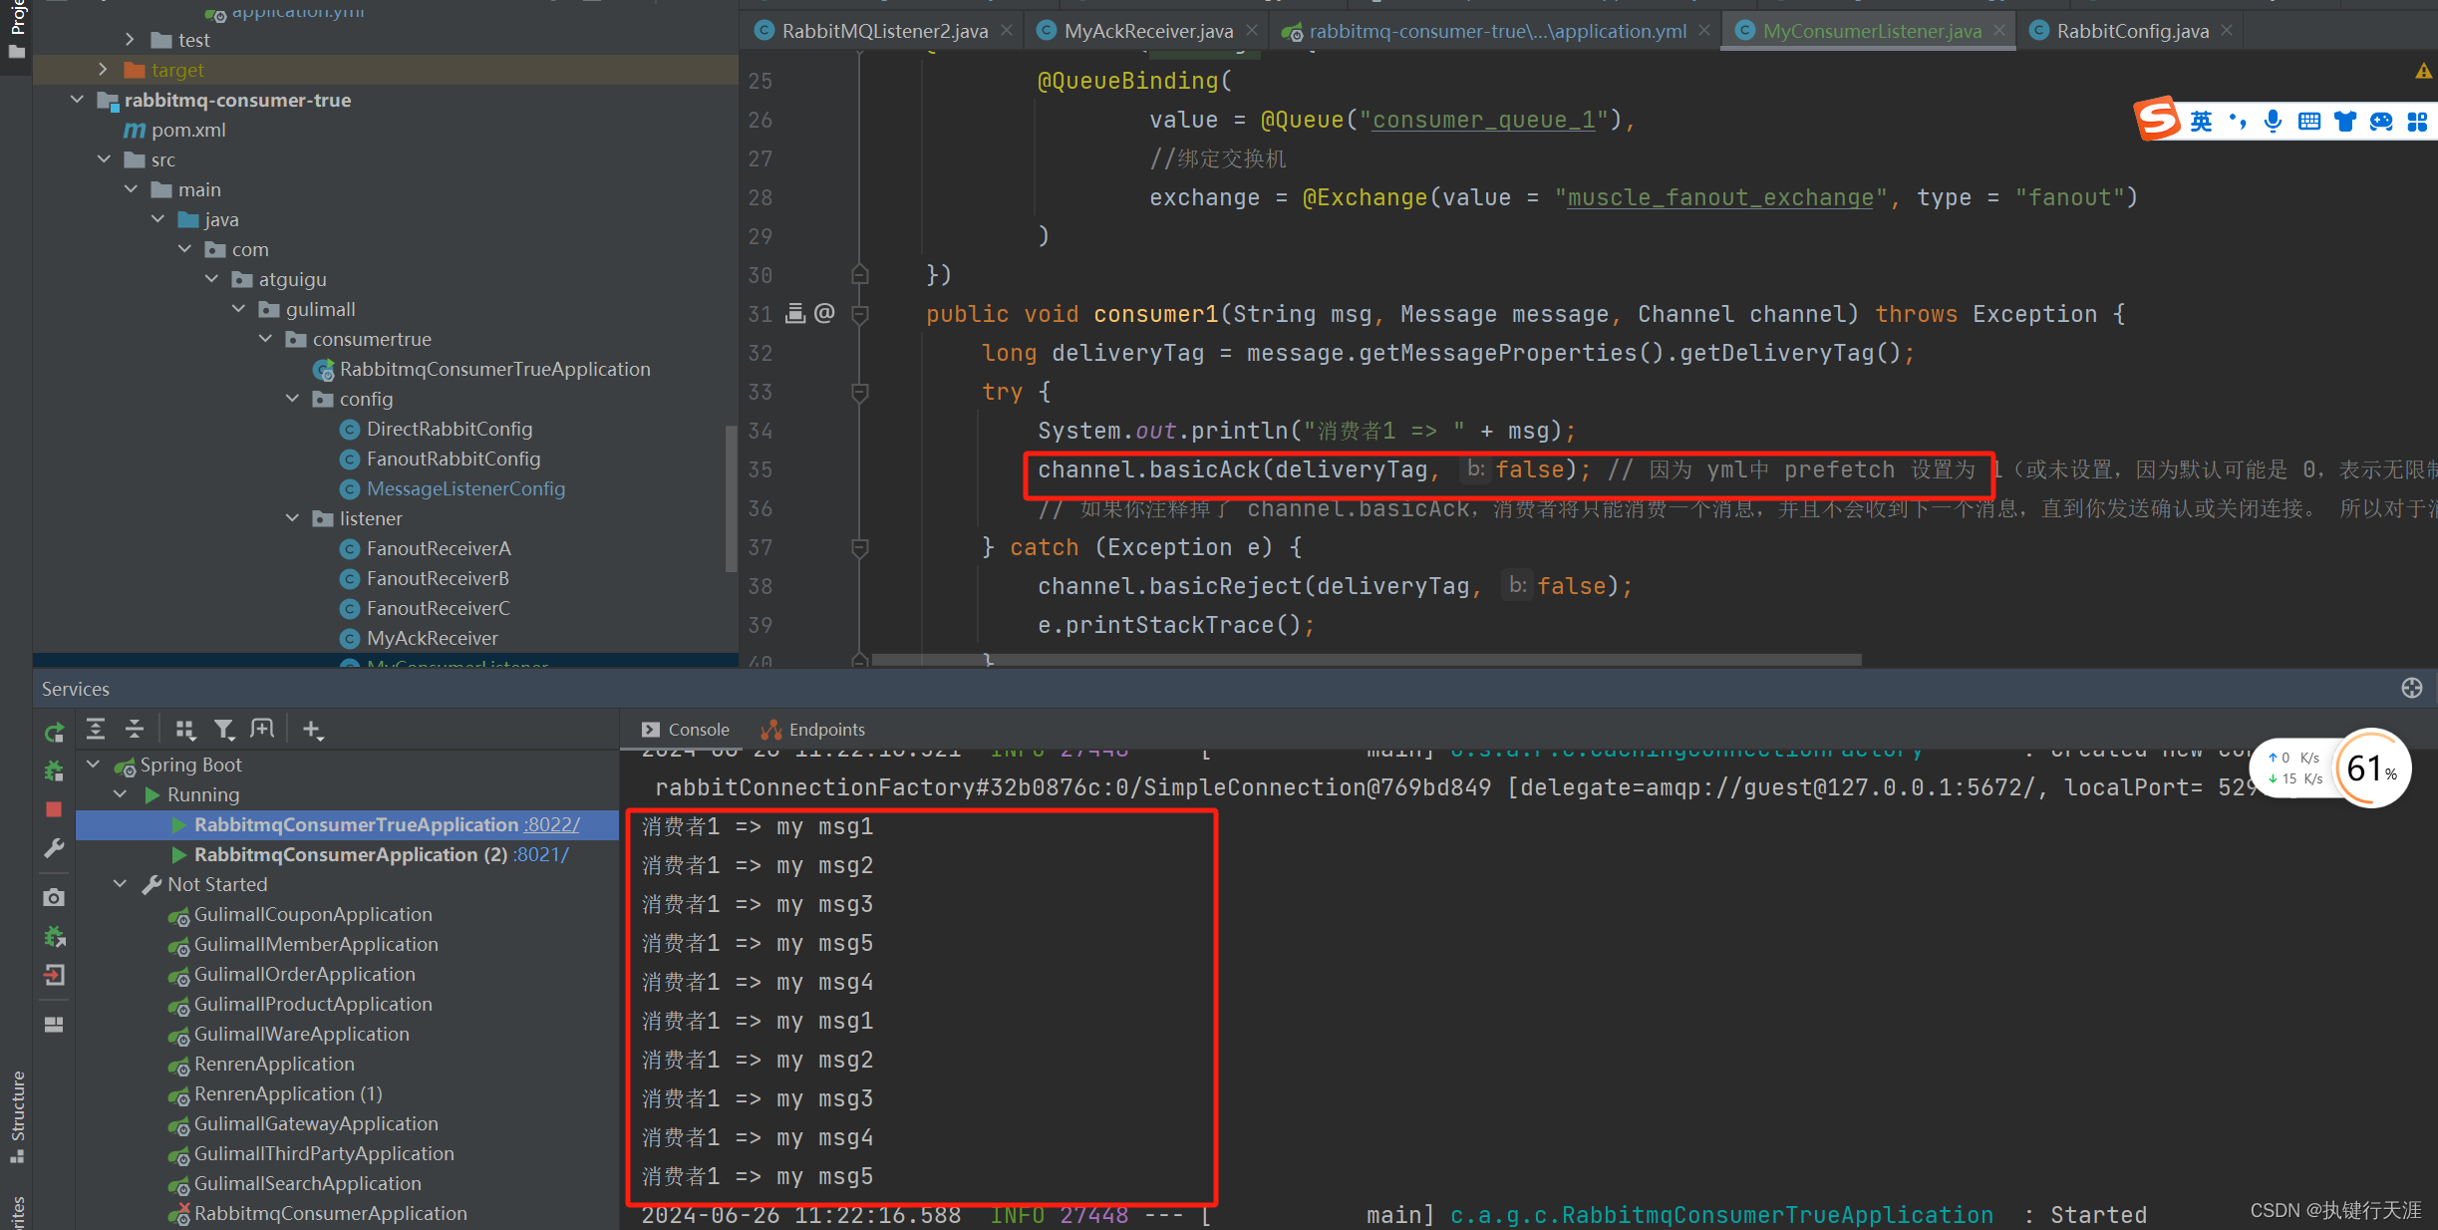The width and height of the screenshot is (2438, 1230).
Task: Open the :8021/ port link
Action: [x=541, y=854]
